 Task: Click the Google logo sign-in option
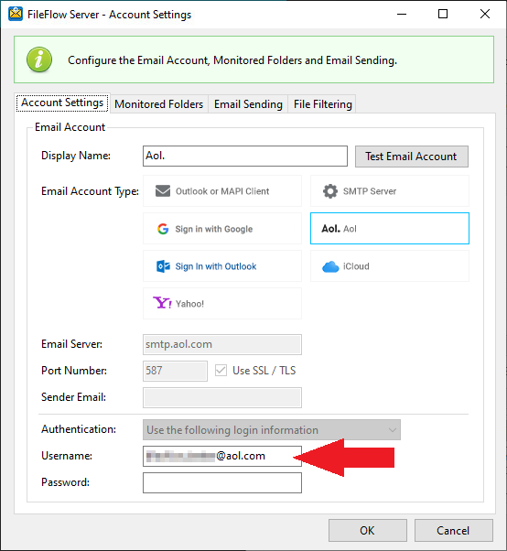click(x=163, y=229)
